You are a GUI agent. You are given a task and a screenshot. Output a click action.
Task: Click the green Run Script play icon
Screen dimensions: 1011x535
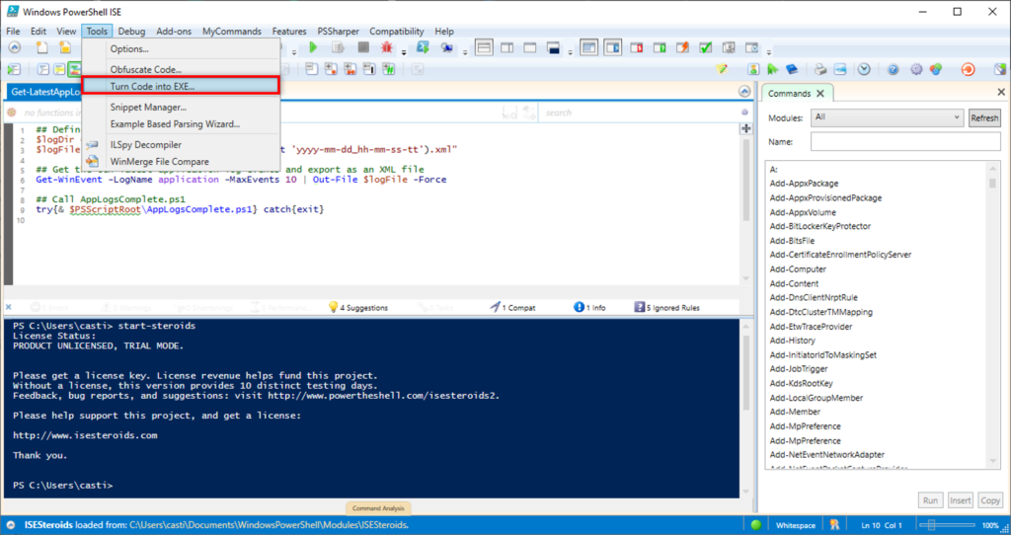pyautogui.click(x=313, y=47)
